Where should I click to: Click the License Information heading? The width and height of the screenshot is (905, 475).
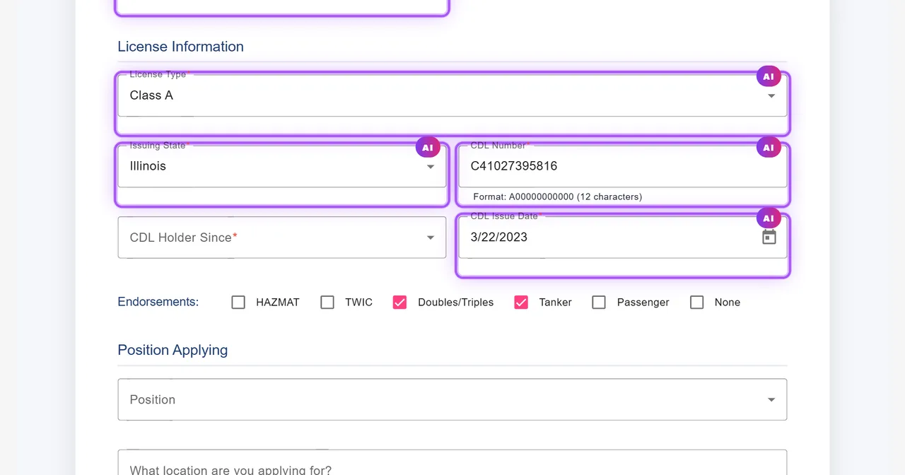click(x=180, y=47)
